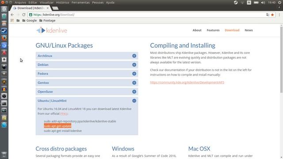The width and height of the screenshot is (283, 159).
Task: Click the secure site lock icon in address bar
Action: [x=31, y=15]
